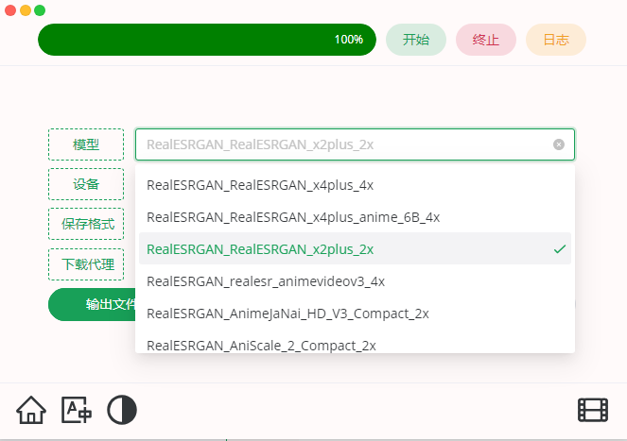Toggle dark/light theme contrast icon
This screenshot has height=441, width=627.
[122, 410]
